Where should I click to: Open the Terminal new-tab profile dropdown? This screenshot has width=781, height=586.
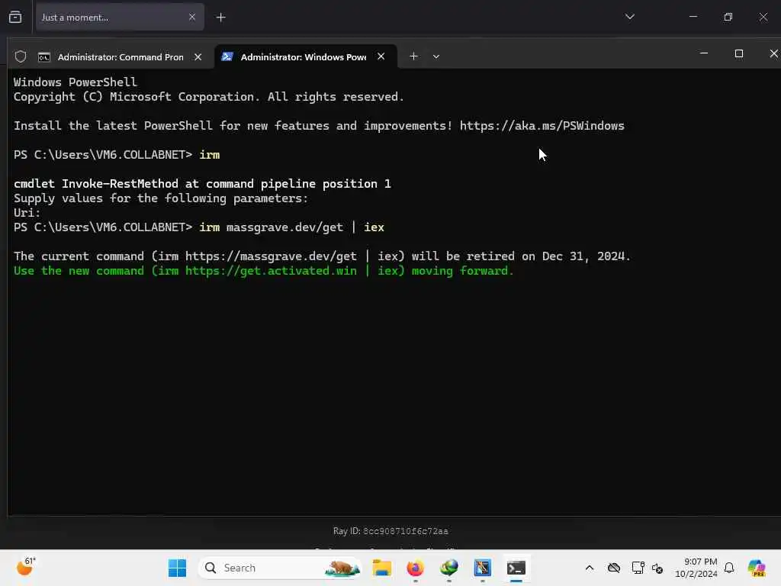(436, 56)
